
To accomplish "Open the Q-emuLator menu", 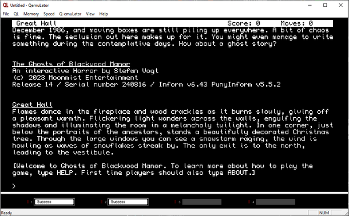I will click(x=70, y=14).
